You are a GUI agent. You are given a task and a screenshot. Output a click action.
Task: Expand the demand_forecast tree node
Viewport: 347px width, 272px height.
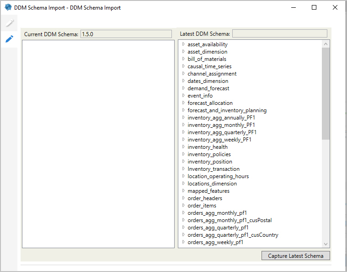(x=183, y=88)
